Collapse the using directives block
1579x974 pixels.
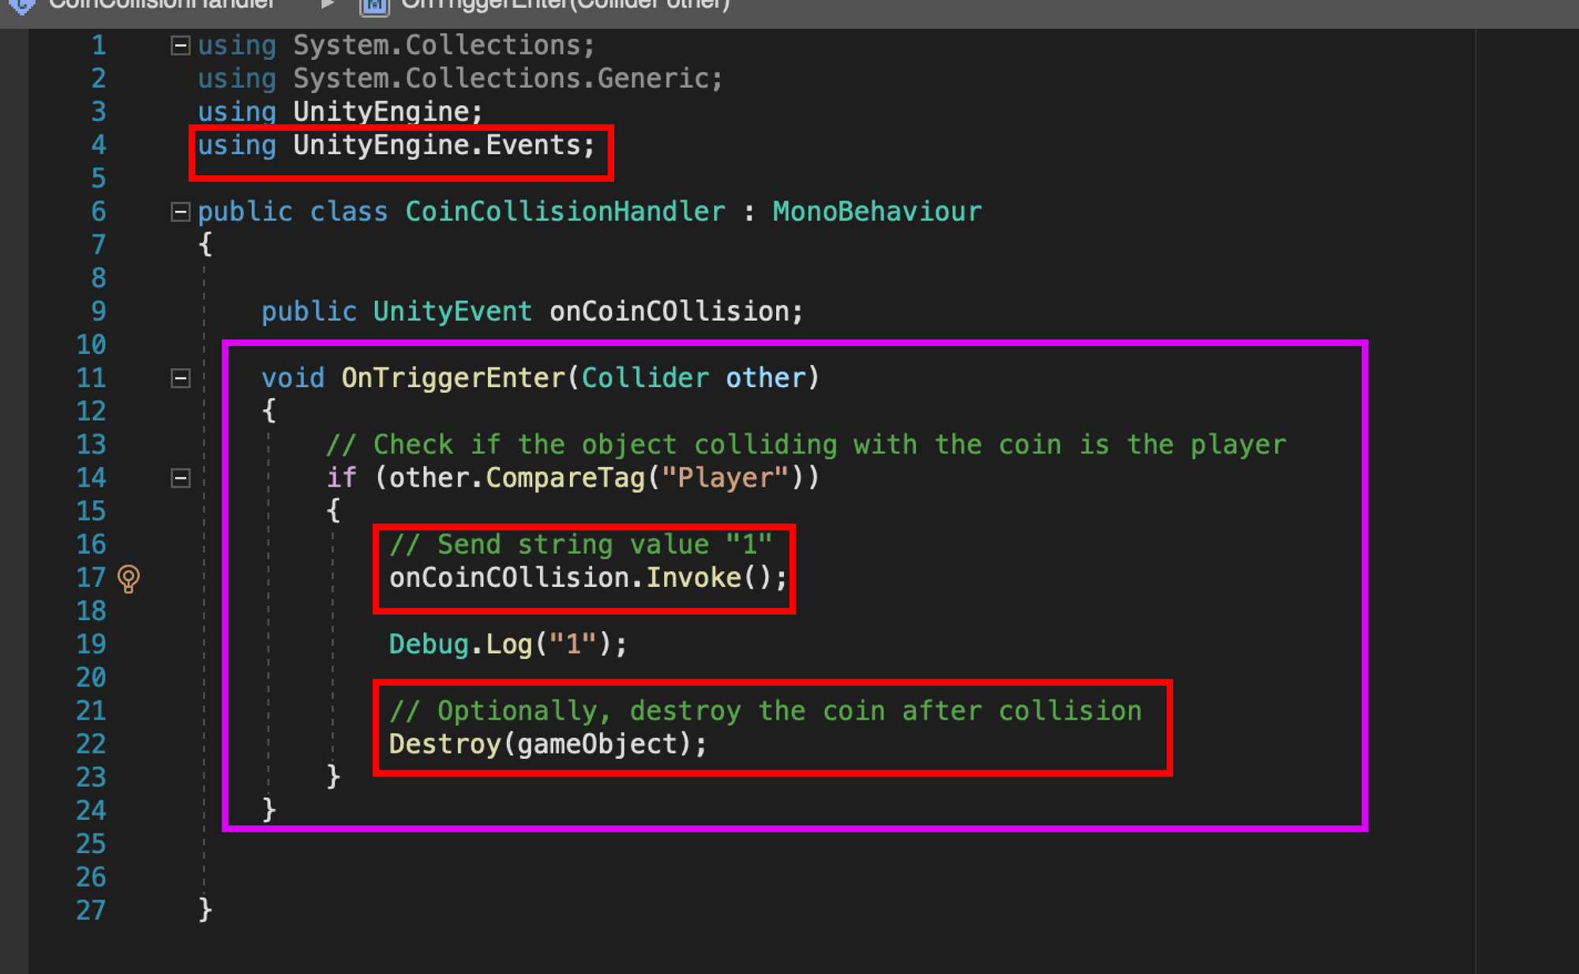point(181,46)
